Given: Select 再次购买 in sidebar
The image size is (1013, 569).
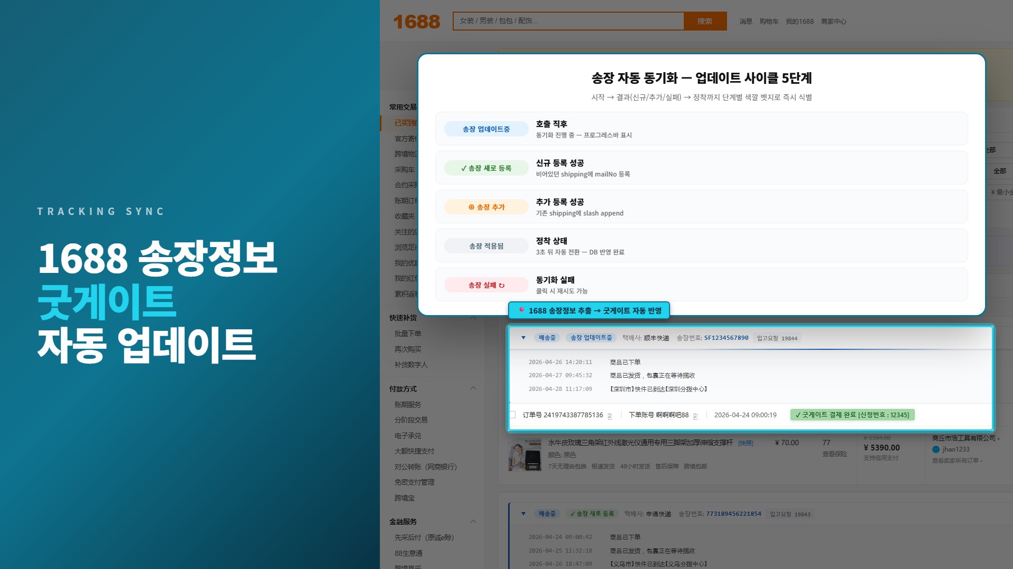Looking at the screenshot, I should click(408, 349).
